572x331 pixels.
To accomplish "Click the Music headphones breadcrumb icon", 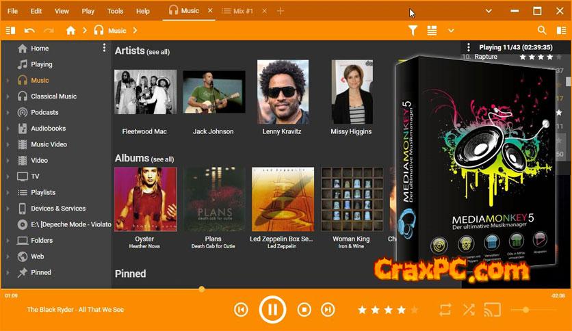I will [x=99, y=30].
